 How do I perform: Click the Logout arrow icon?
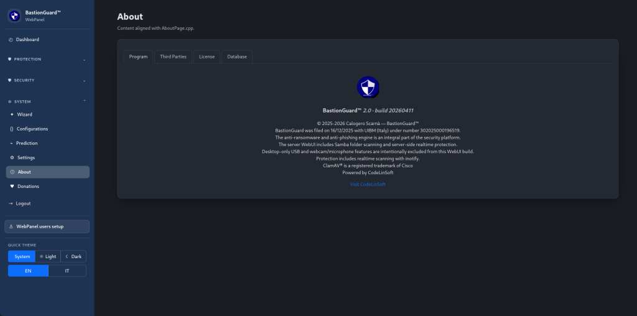[11, 203]
